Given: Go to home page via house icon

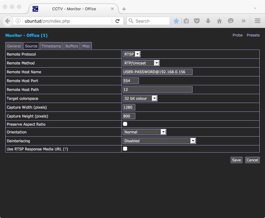Looking at the screenshot, I should click(219, 21).
